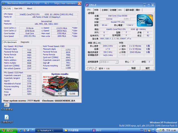Open the Windows Start button

pyautogui.click(x=8, y=131)
